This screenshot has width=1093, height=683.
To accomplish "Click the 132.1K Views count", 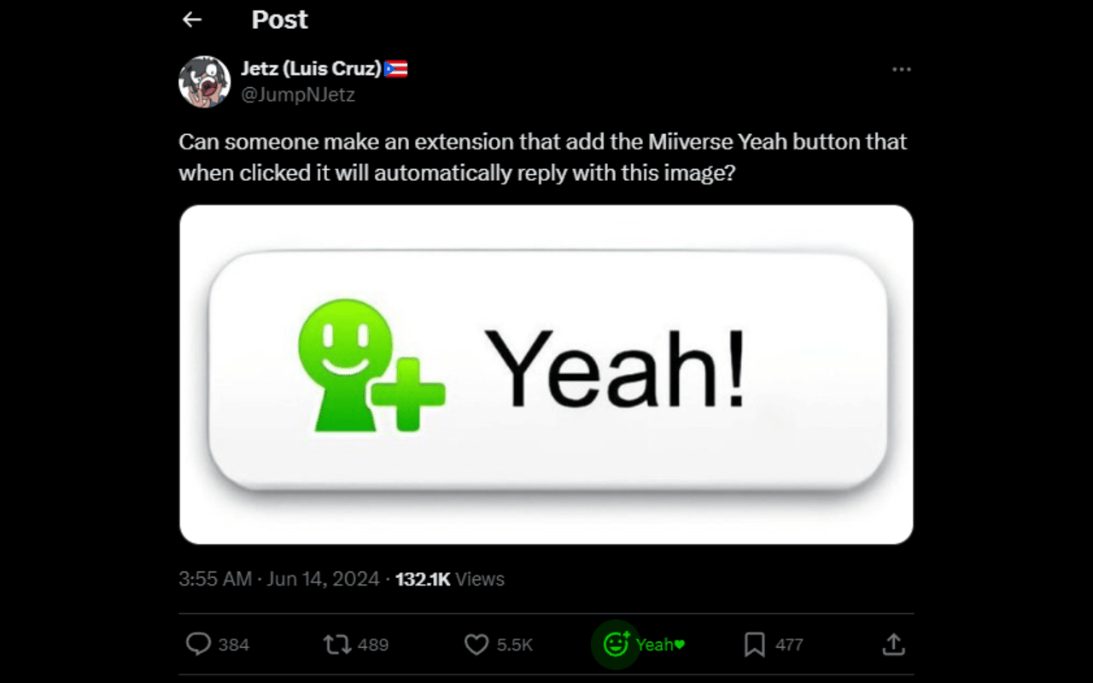I will [450, 579].
